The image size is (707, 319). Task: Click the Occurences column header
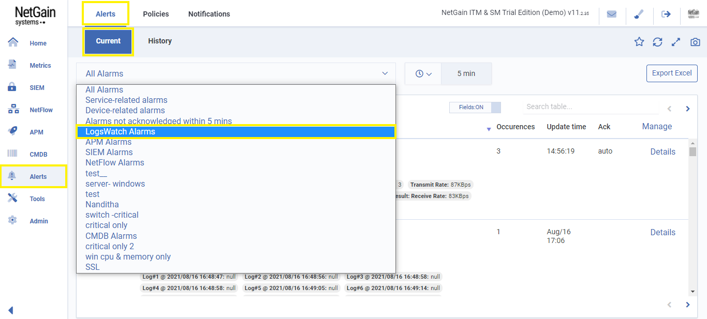click(515, 127)
